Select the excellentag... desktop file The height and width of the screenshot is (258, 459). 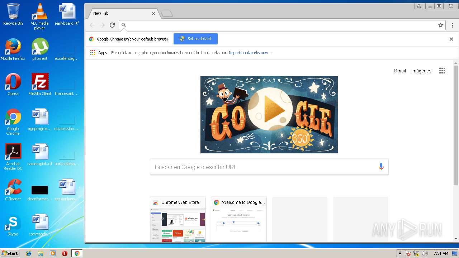point(67,52)
